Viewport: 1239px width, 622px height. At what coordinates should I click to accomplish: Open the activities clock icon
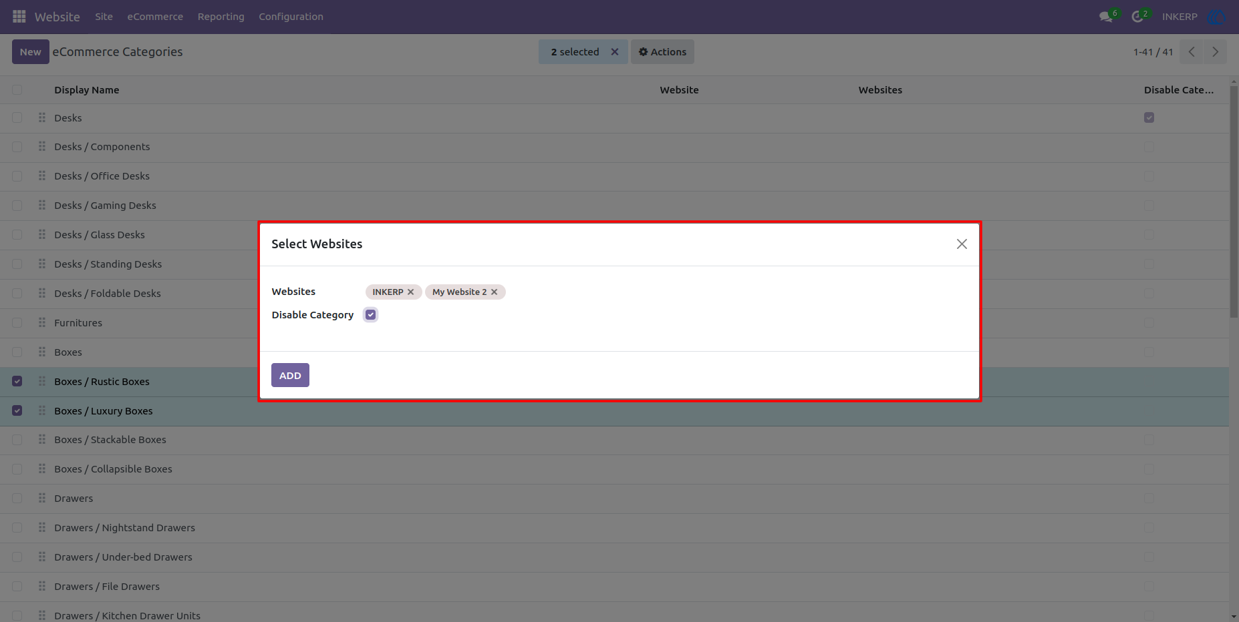[1137, 17]
